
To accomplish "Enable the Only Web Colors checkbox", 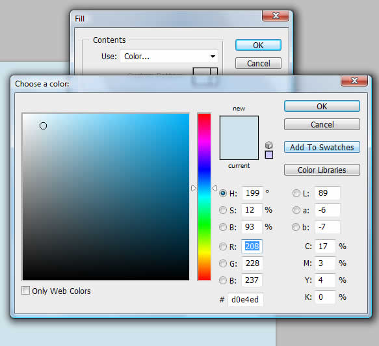I will tap(25, 290).
